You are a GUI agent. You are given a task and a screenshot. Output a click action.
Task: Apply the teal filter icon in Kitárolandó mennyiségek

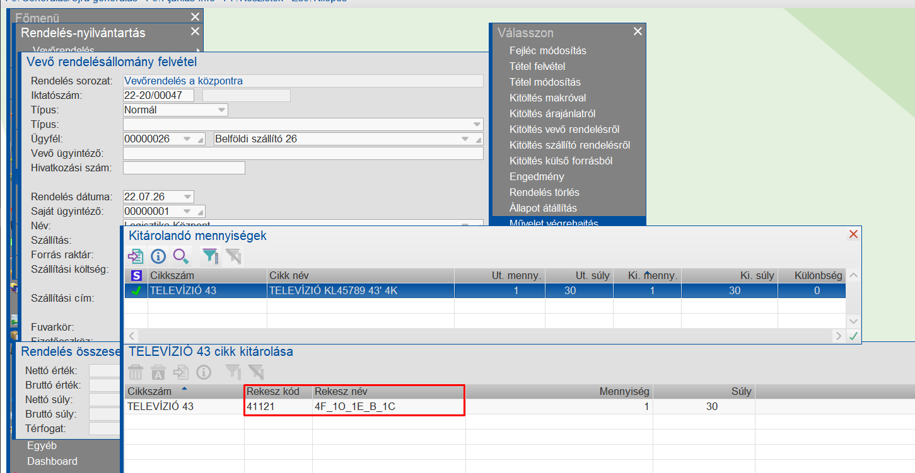210,256
